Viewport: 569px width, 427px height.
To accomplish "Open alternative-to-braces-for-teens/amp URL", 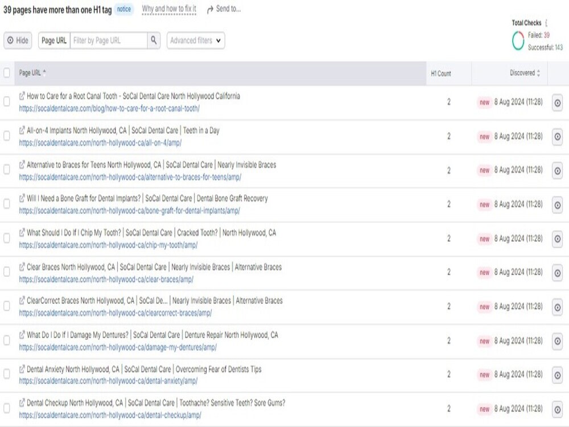I will tap(130, 177).
